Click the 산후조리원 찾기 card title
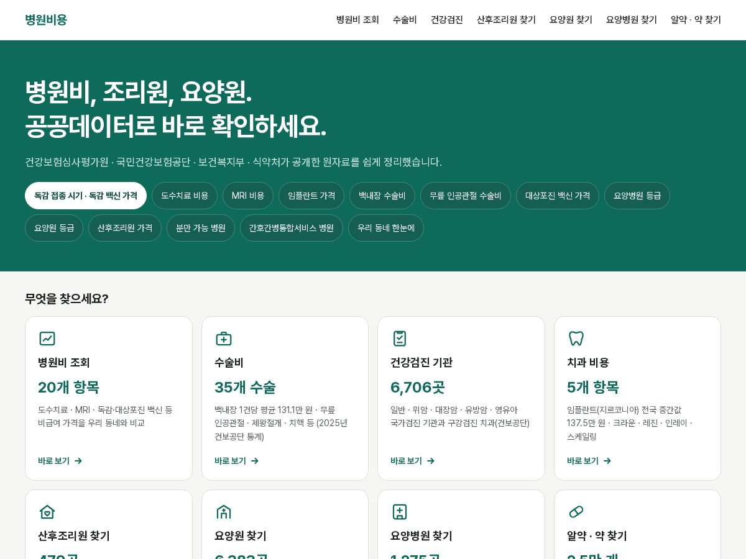 (74, 536)
